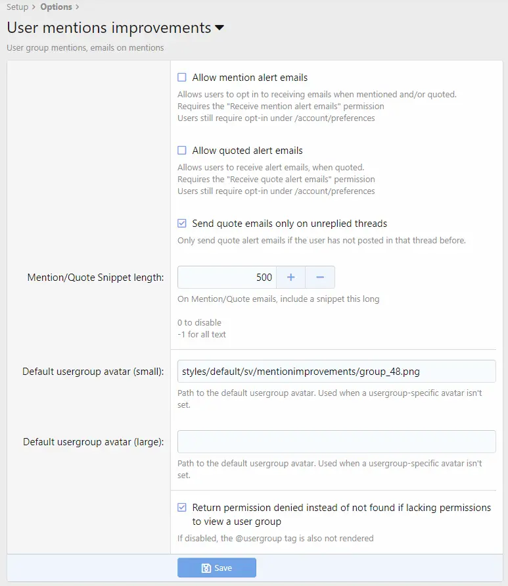The height and width of the screenshot is (586, 508).
Task: Click the Default usergroup avatar (small) label
Action: [93, 372]
